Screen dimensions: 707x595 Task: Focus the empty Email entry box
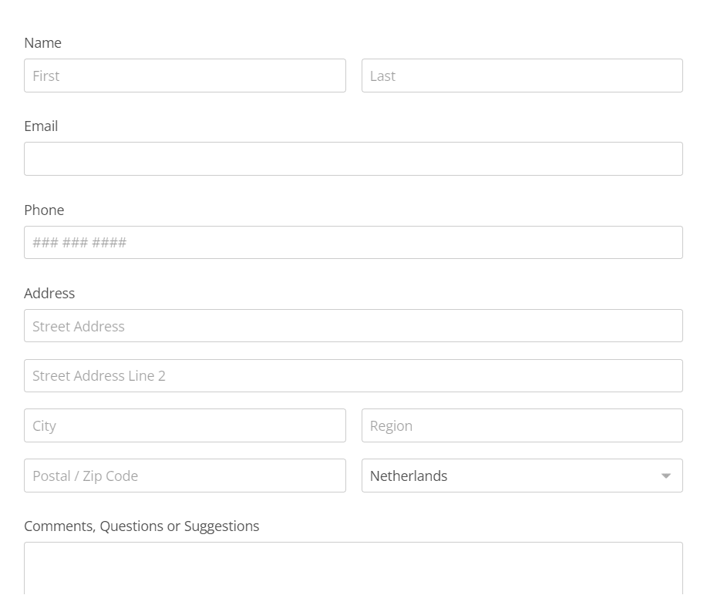coord(352,158)
